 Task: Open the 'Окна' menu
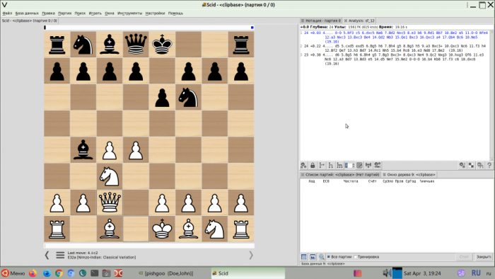[109, 13]
